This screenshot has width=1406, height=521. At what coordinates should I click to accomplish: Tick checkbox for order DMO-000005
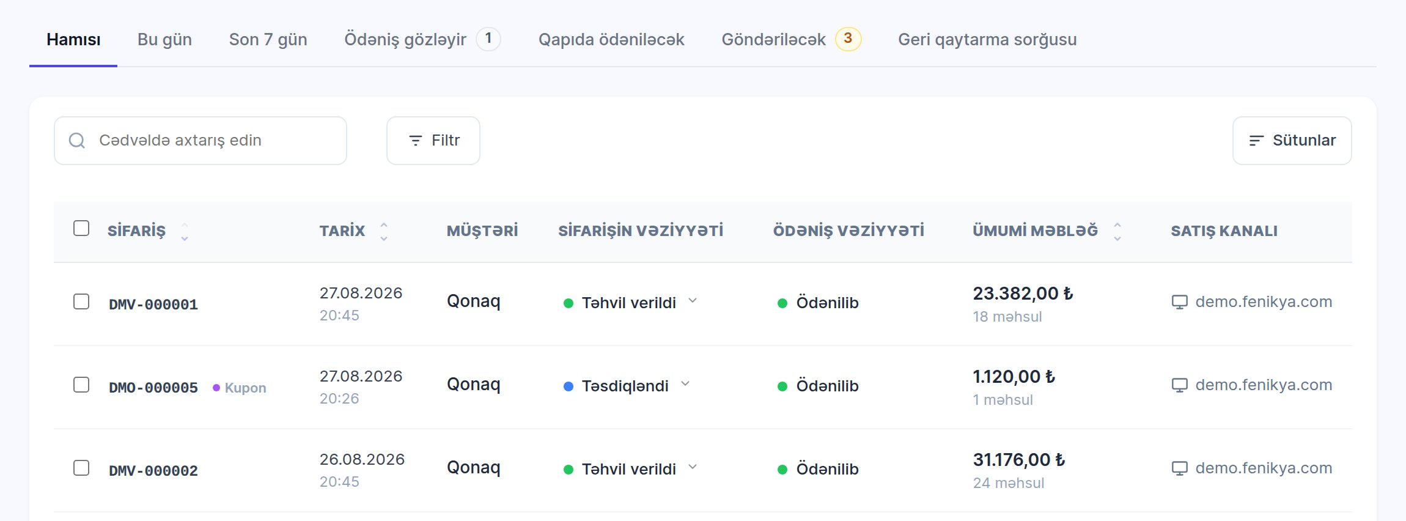(81, 385)
